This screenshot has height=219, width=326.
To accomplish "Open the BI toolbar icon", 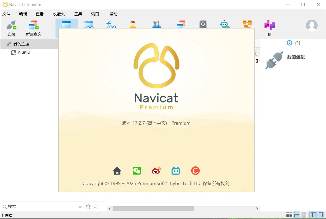I will click(x=269, y=28).
